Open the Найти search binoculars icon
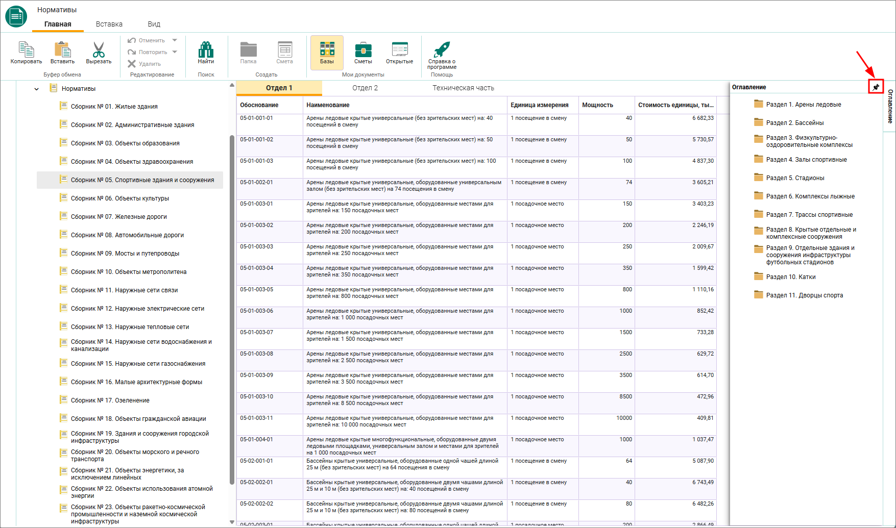Screen dimensions: 896x528 tap(206, 50)
